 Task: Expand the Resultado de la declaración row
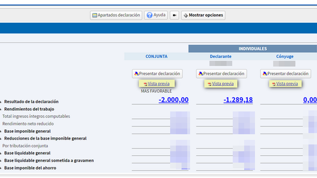[x=1, y=102]
